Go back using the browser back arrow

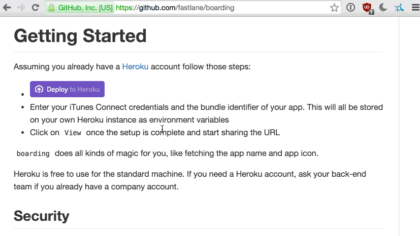point(7,8)
